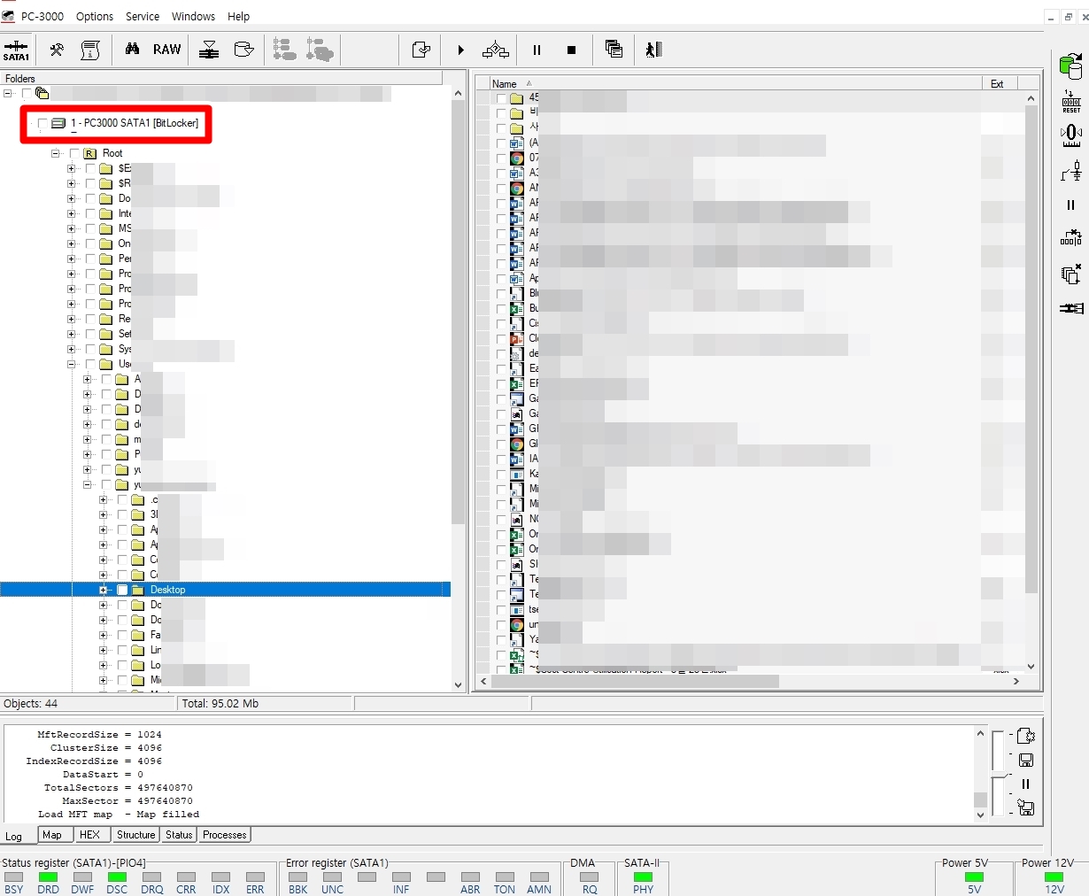This screenshot has width=1089, height=896.
Task: Check the box for the folder starting 'Lin'
Action: click(x=122, y=650)
